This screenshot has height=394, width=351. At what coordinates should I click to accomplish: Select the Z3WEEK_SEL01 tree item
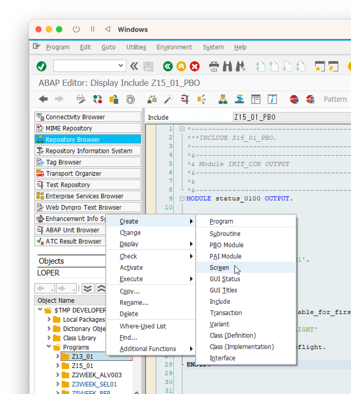(94, 384)
